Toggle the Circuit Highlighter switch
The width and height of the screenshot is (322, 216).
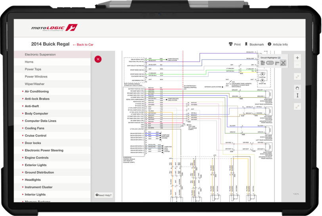coord(270,63)
